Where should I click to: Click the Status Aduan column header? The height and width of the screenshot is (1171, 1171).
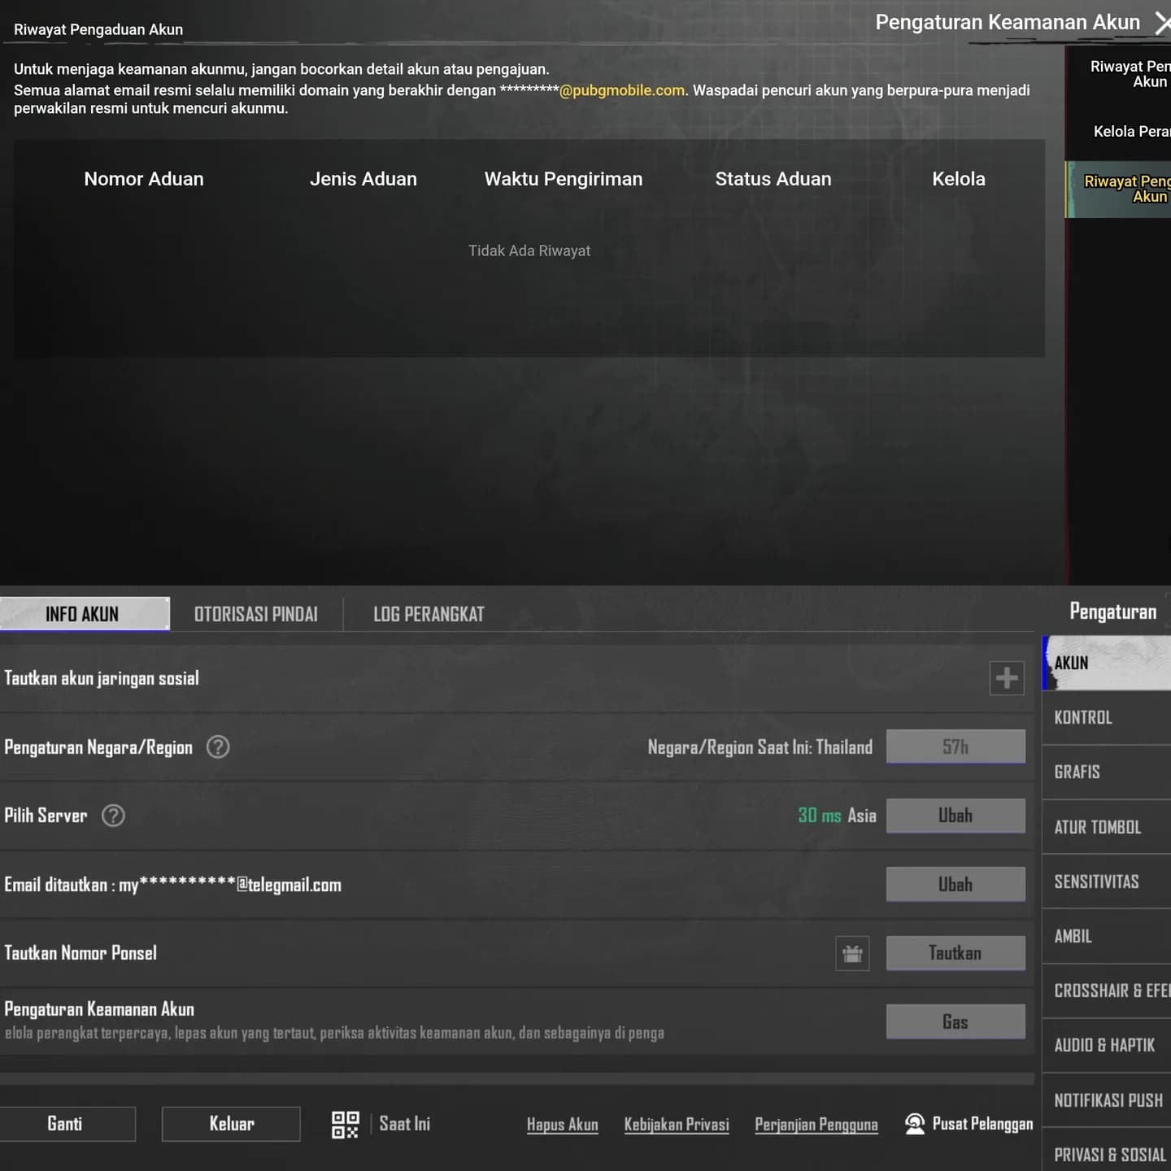coord(773,179)
